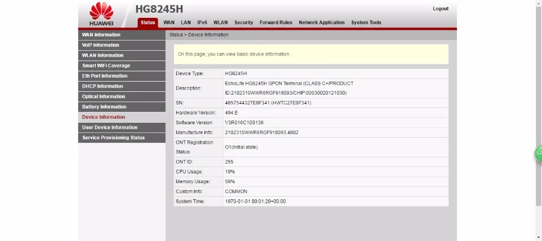View Service Provisioning Status
This screenshot has width=542, height=241.
click(121, 138)
